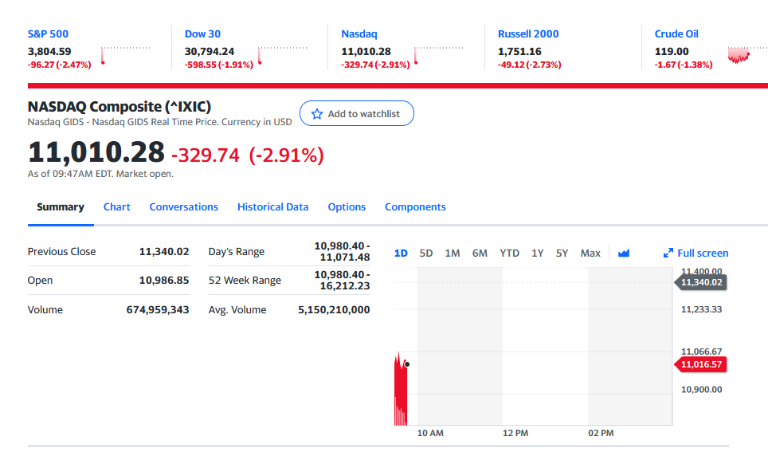Open the Crude Oil quote link
The image size is (768, 452).
pos(676,33)
